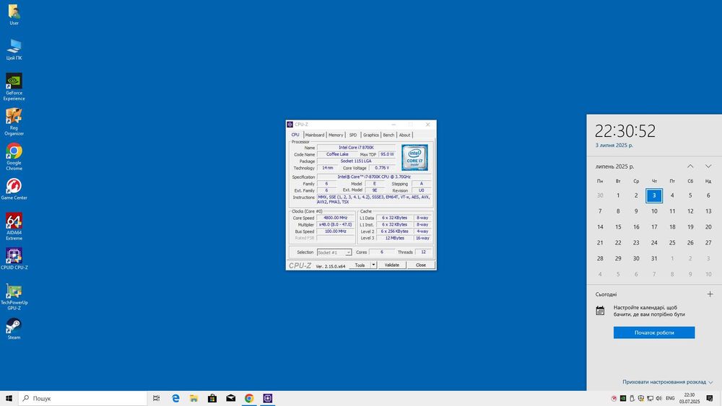722x406 pixels.
Task: Click the Threads value 12
Action: [x=423, y=252]
